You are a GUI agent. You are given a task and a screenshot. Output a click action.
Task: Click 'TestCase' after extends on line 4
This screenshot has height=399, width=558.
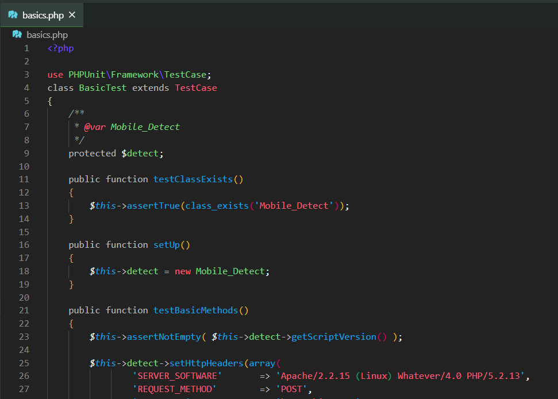tap(196, 87)
